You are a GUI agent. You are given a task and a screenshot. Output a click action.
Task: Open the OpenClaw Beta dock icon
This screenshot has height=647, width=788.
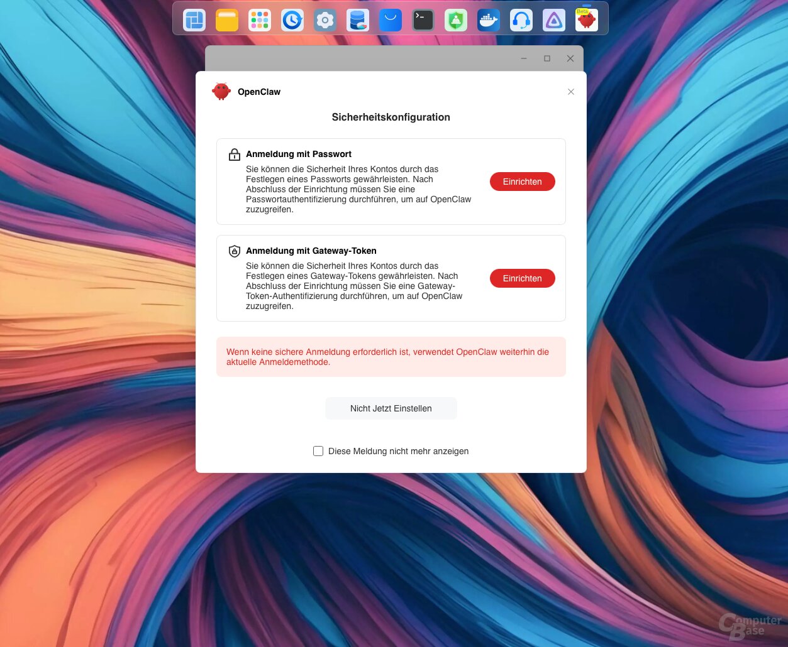(587, 20)
